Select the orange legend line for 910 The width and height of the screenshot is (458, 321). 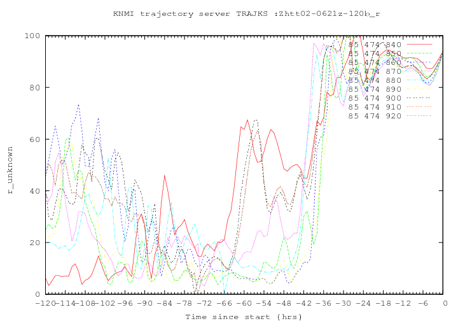[419, 108]
